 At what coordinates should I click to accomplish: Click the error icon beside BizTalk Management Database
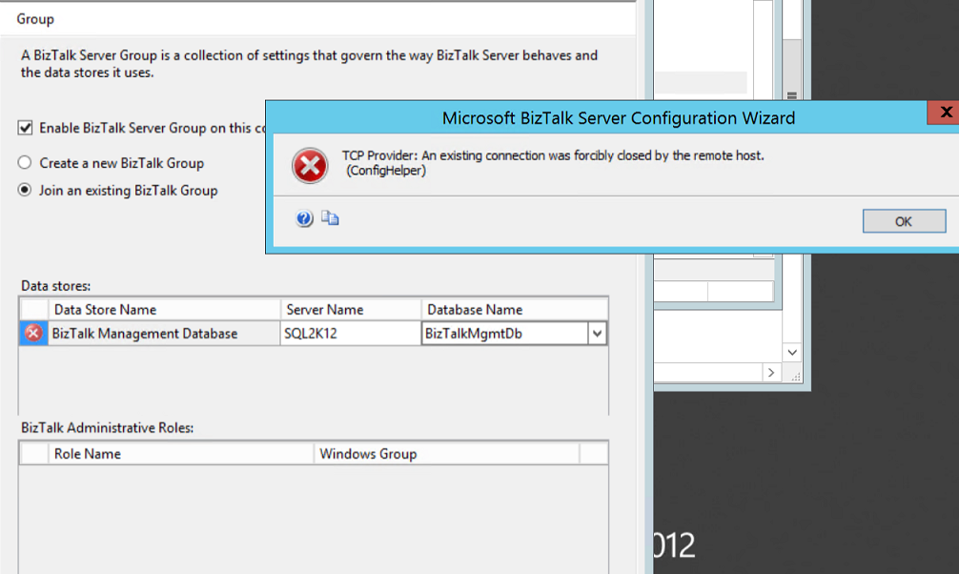point(33,334)
